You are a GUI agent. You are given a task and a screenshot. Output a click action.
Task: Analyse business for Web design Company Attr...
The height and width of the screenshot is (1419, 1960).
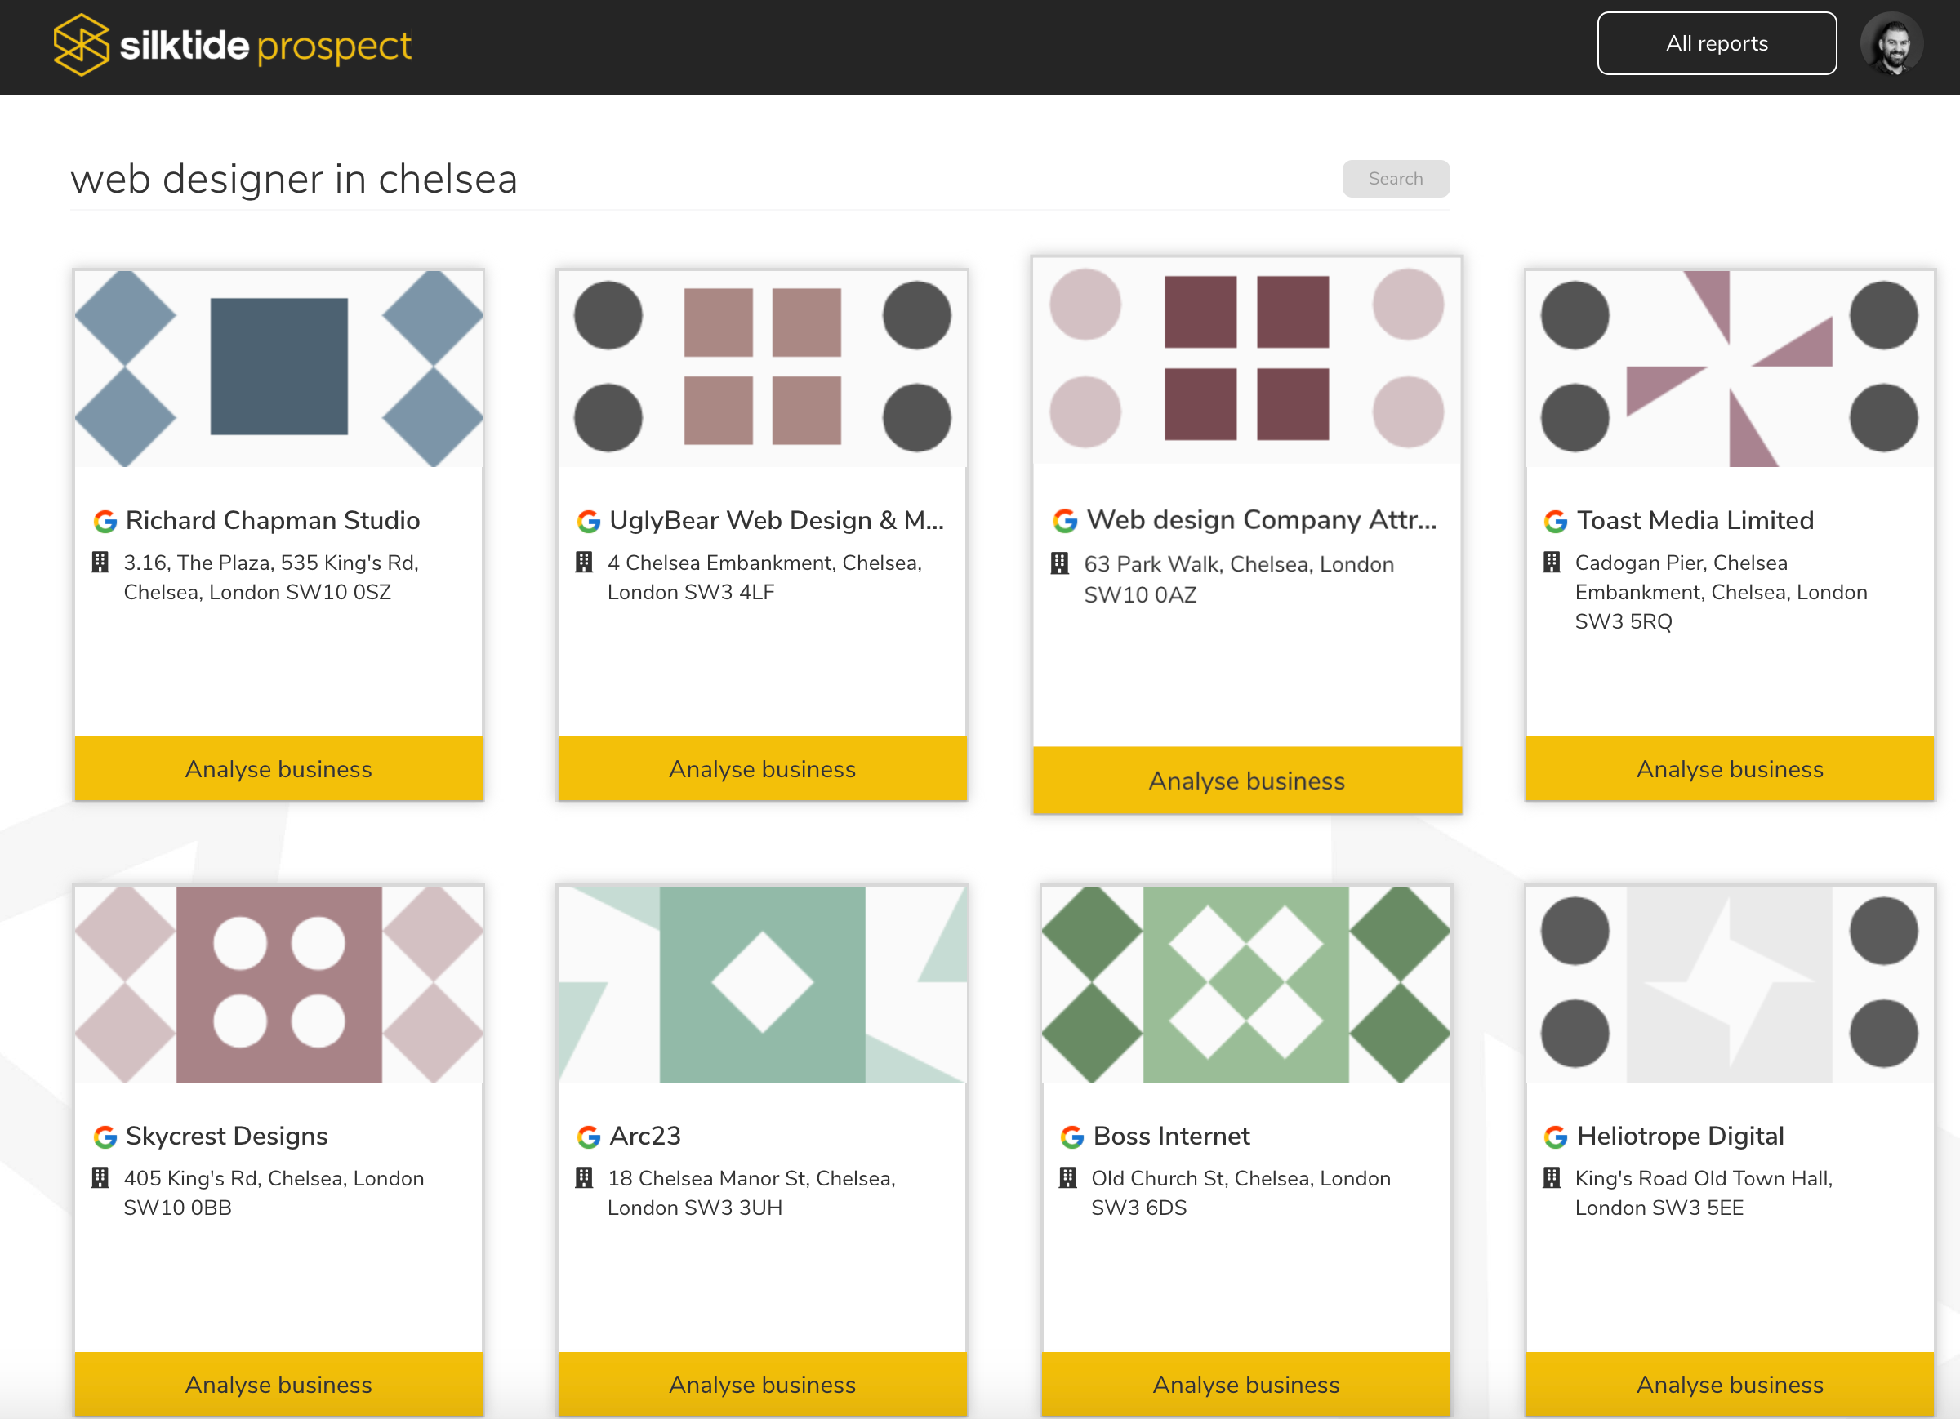point(1246,781)
